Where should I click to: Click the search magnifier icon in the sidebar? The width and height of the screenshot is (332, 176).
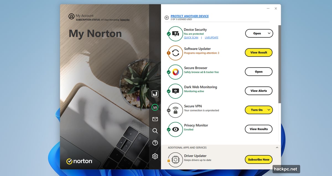pyautogui.click(x=155, y=131)
